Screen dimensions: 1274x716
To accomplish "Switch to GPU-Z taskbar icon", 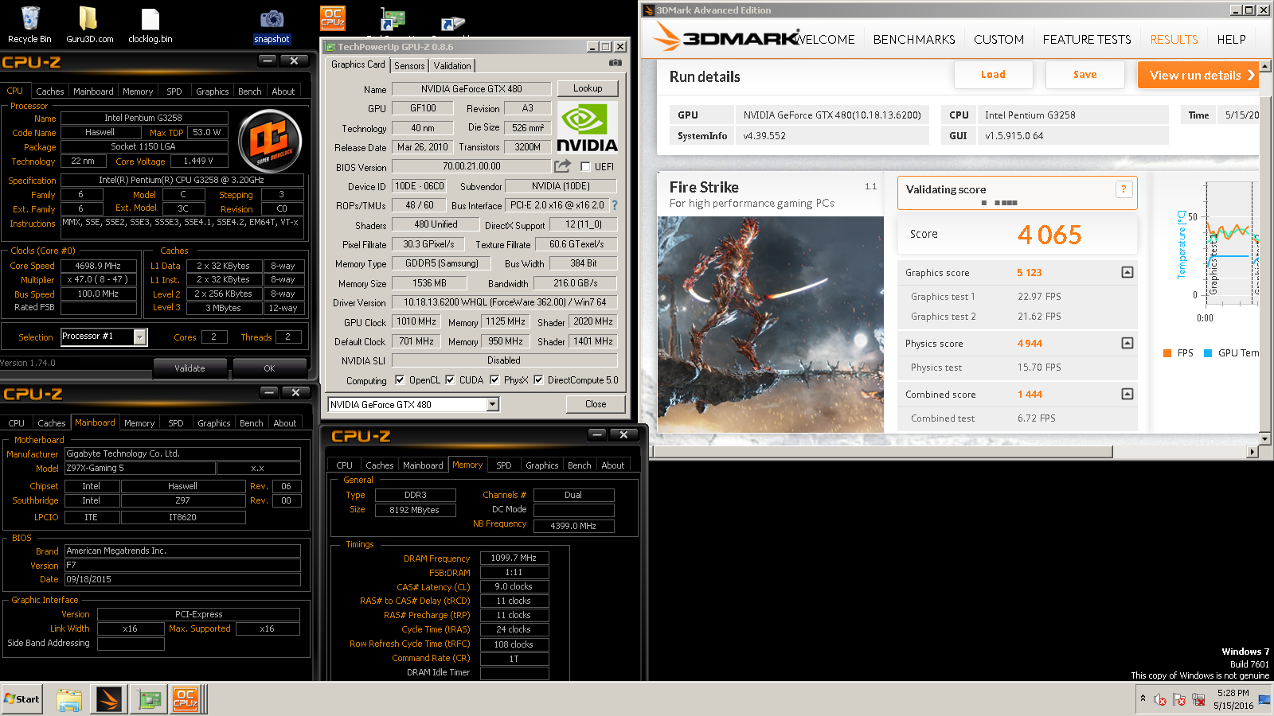I will click(148, 699).
